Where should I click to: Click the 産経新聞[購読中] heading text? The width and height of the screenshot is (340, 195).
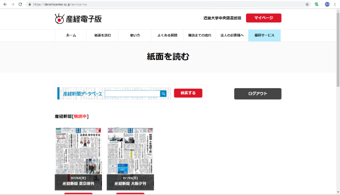(x=72, y=116)
